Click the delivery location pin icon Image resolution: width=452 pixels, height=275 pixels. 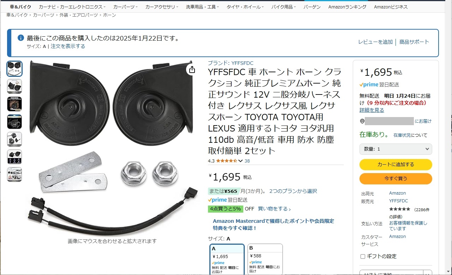point(362,121)
